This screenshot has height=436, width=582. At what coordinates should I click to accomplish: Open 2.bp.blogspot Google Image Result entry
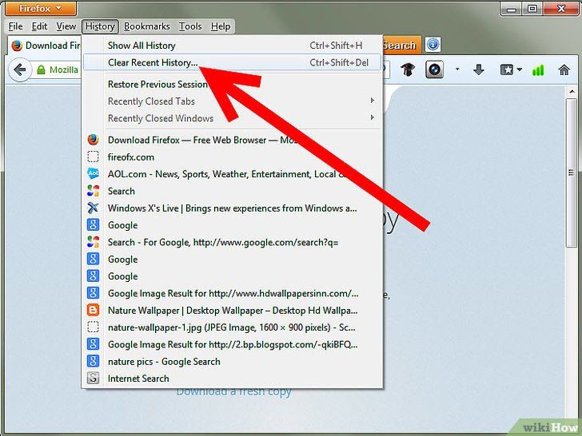click(x=232, y=344)
